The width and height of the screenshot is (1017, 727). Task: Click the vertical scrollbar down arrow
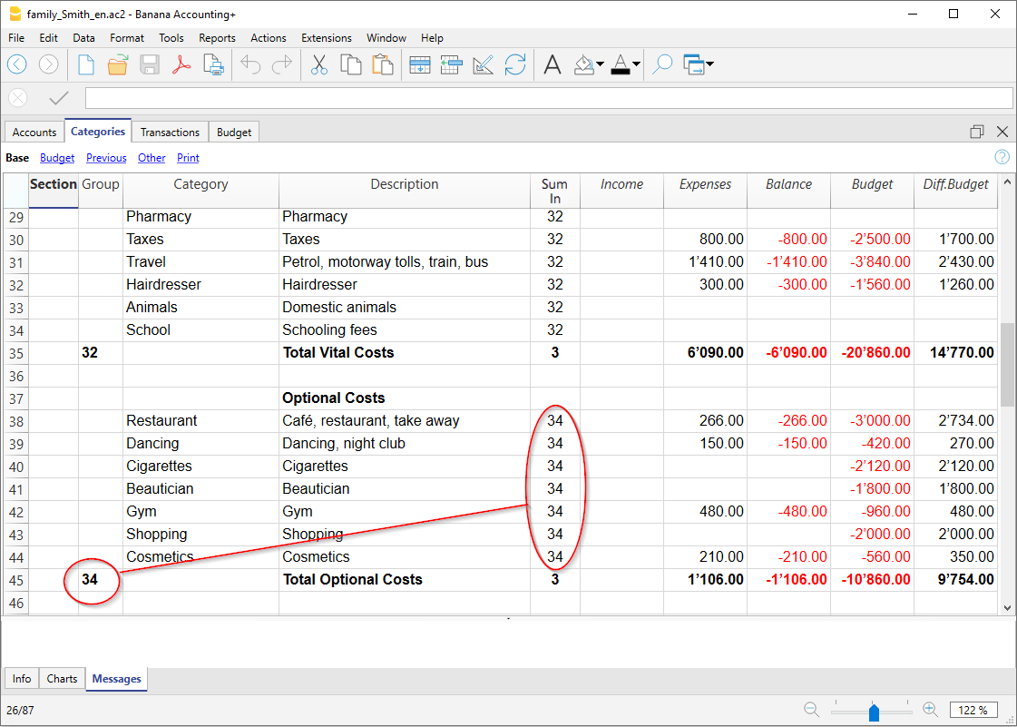(1007, 607)
